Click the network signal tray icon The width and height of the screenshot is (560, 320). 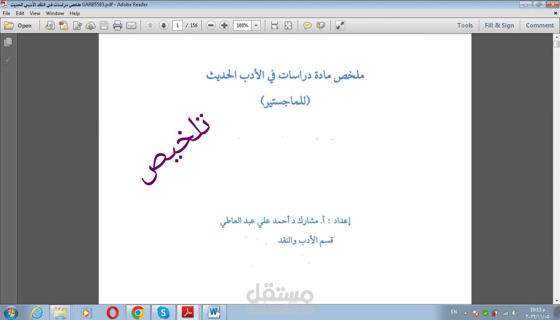[x=505, y=313]
